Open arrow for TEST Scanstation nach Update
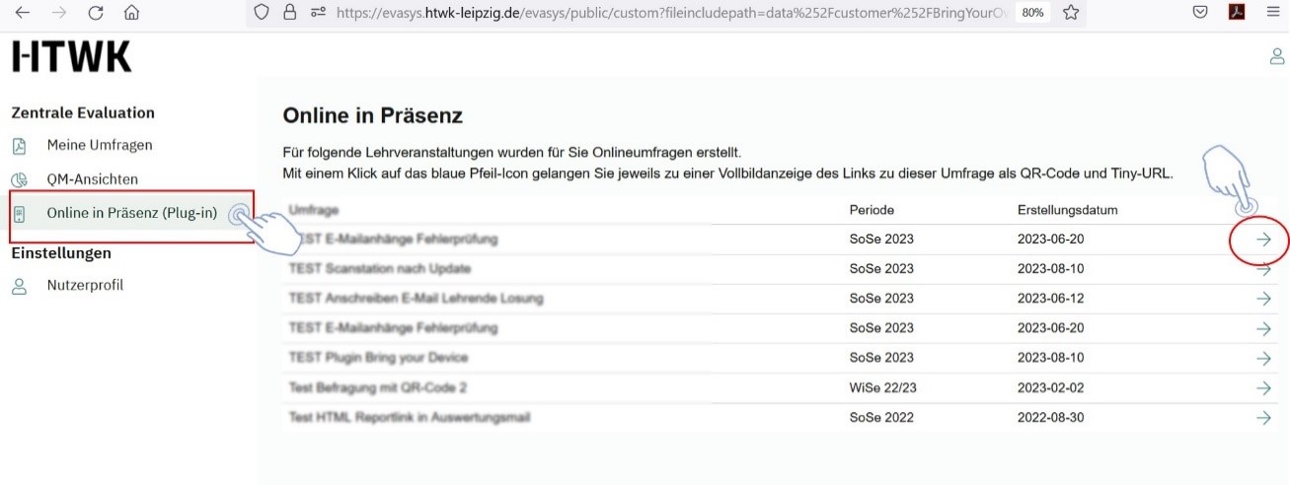Viewport: 1290px width, 485px height. pyautogui.click(x=1263, y=269)
